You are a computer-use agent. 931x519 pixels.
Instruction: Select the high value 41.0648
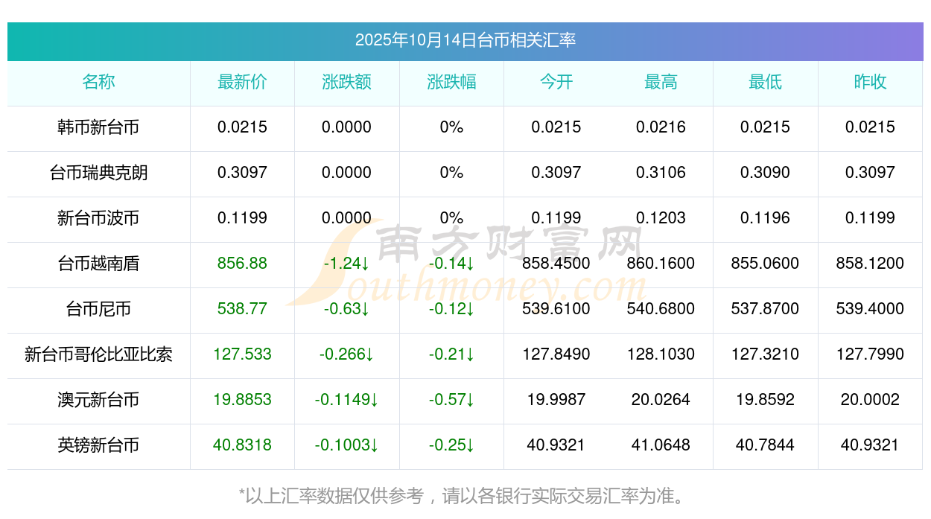point(661,445)
